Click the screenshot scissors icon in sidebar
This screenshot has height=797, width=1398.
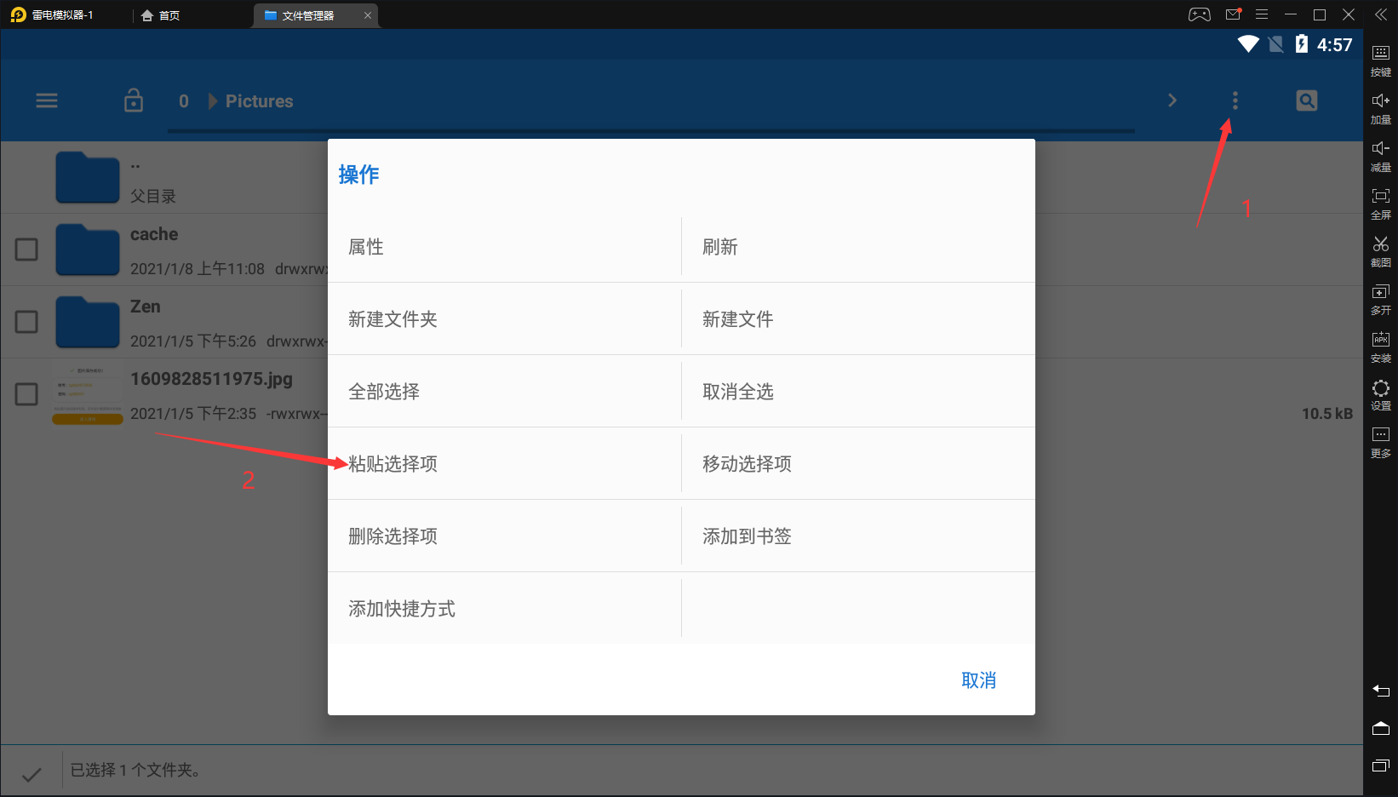click(1380, 249)
